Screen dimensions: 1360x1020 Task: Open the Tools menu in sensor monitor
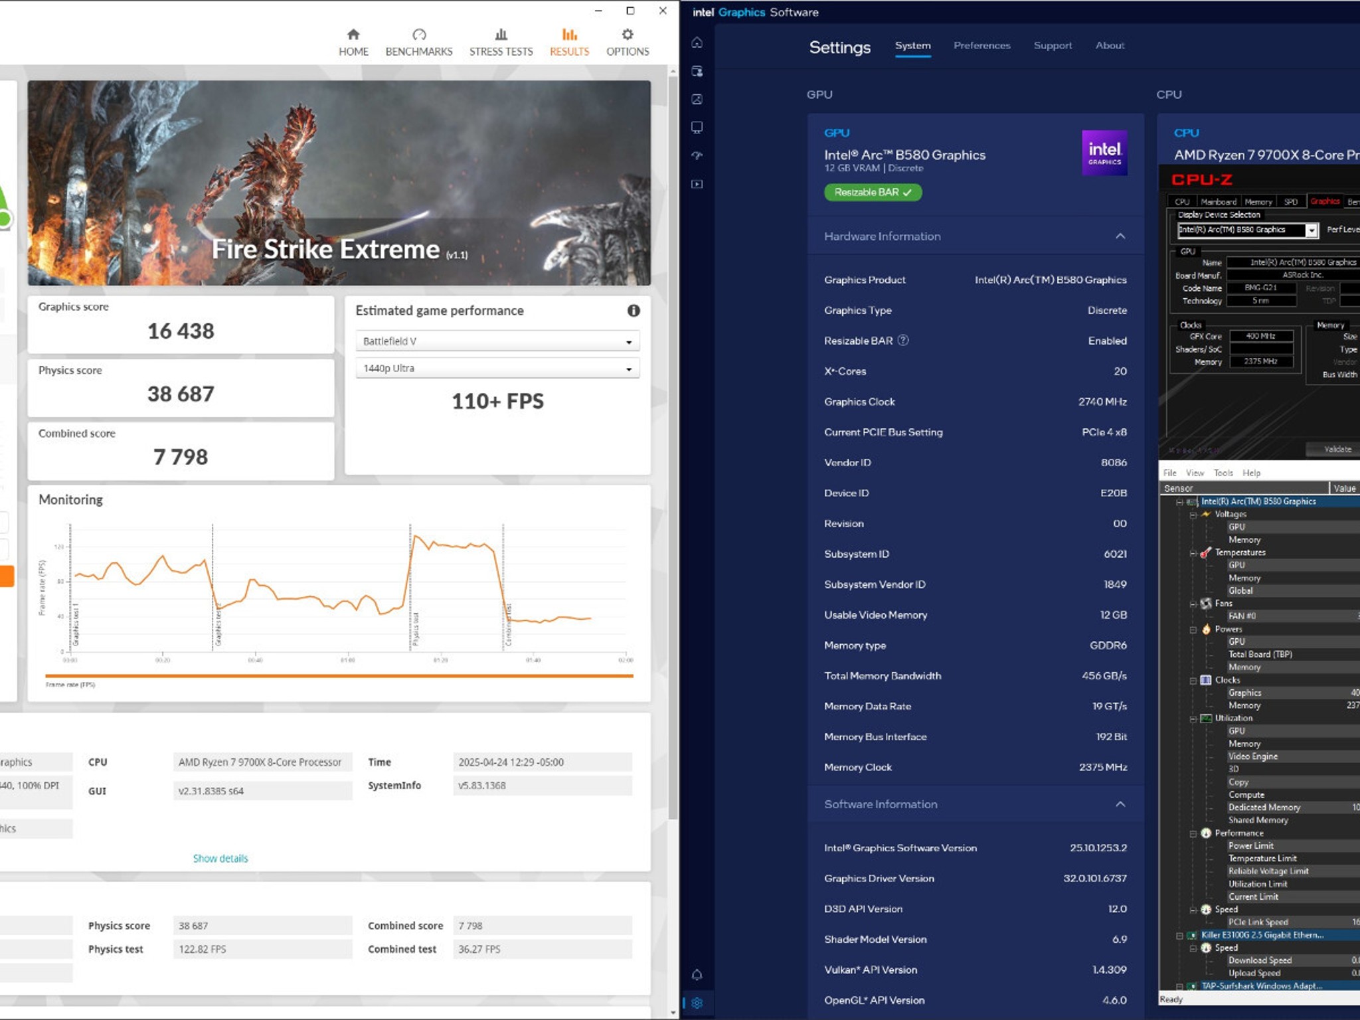1223,473
